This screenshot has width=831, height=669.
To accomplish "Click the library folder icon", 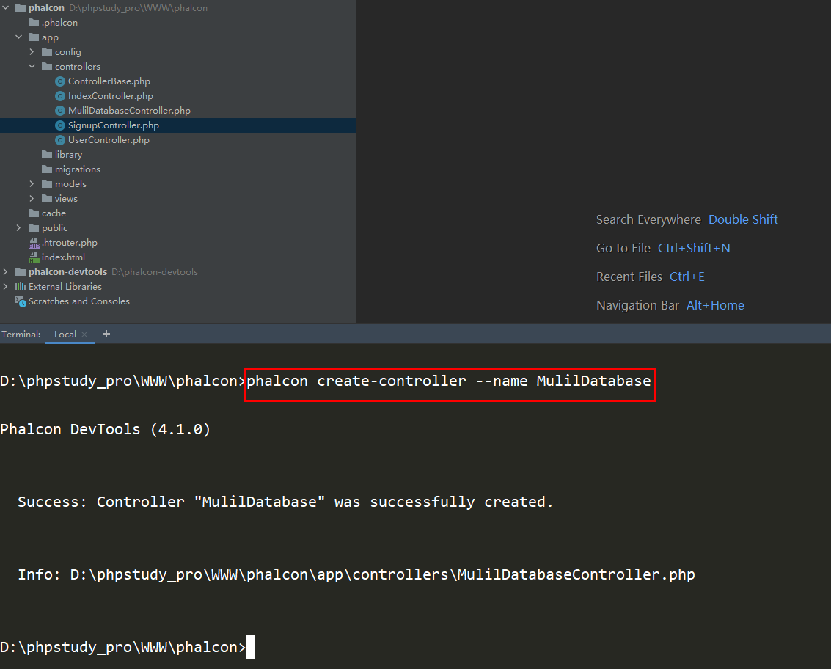I will 47,154.
